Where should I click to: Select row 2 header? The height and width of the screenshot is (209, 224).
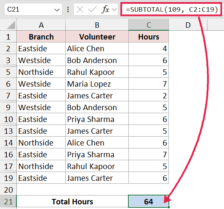[8, 48]
